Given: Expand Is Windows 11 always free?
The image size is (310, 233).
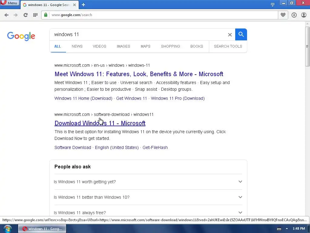Looking at the screenshot, I should pyautogui.click(x=148, y=212).
